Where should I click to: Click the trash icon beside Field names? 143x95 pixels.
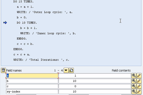pos(3,70)
